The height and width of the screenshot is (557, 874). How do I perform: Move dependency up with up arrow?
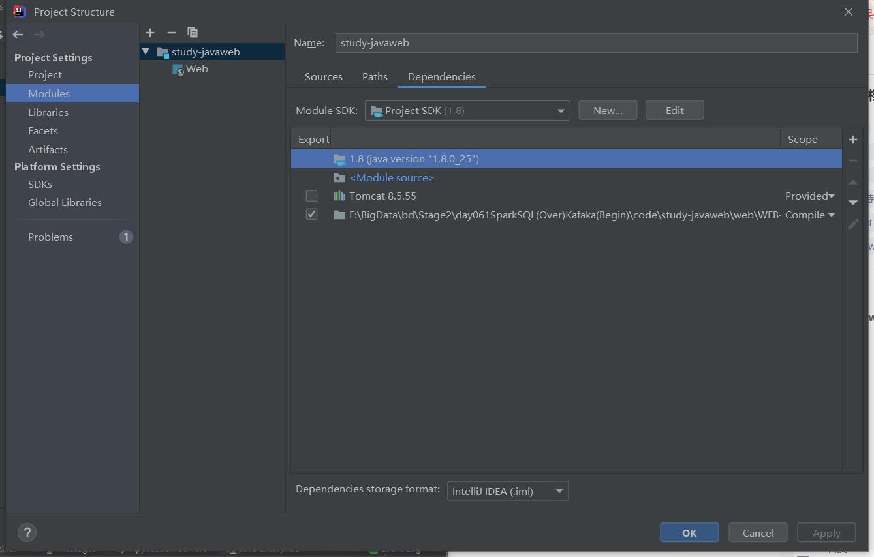(x=853, y=183)
